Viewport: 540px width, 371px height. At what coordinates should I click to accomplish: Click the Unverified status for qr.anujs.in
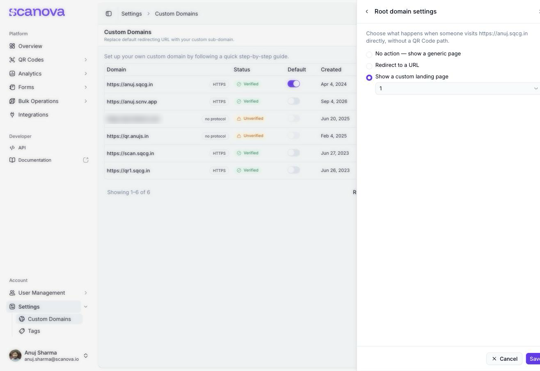pos(250,136)
